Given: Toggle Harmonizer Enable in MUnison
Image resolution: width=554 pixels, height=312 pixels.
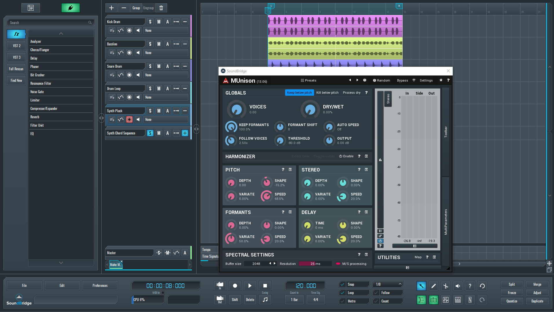Looking at the screenshot, I should click(x=346, y=156).
